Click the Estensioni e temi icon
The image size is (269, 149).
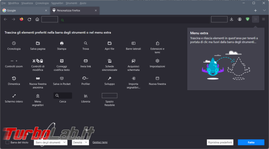pyautogui.click(x=157, y=43)
